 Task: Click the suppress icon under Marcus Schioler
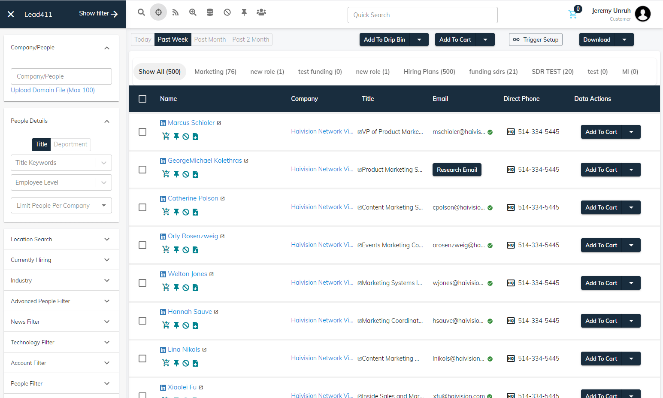[x=185, y=136]
